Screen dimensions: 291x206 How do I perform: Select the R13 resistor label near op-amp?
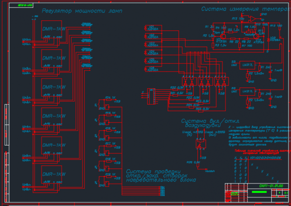[238, 18]
